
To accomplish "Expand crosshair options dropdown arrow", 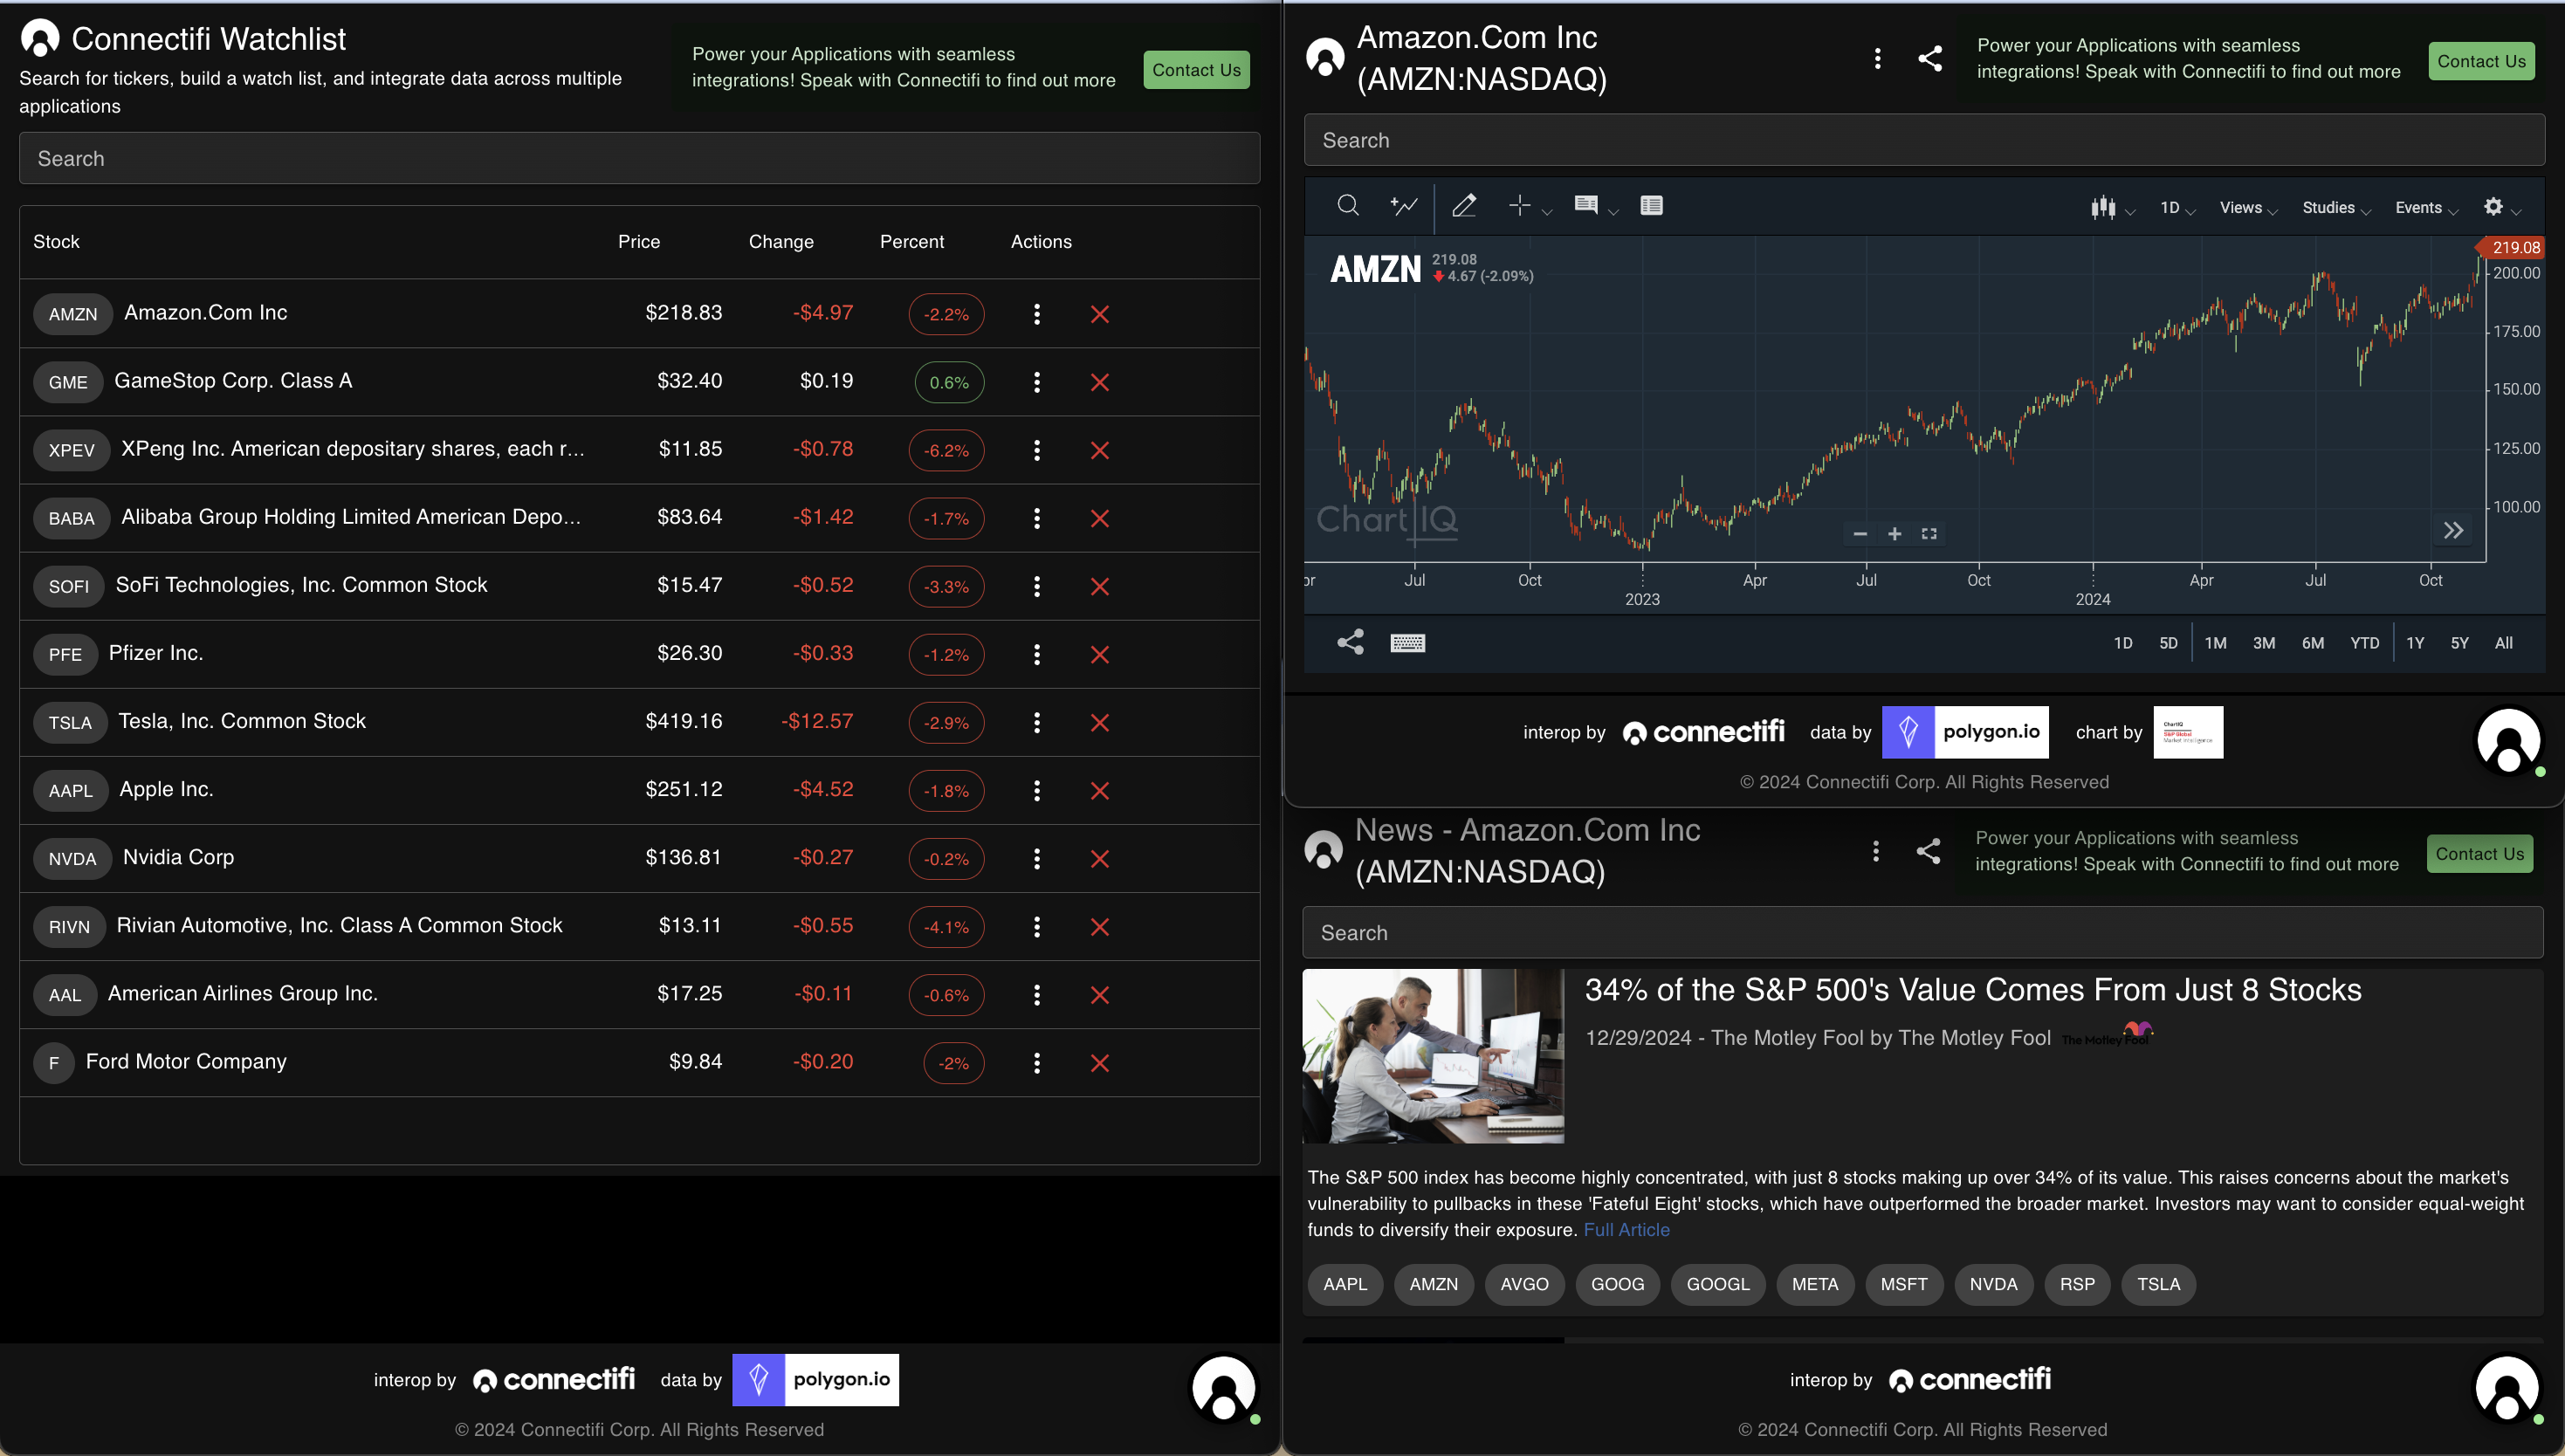I will tap(1547, 212).
